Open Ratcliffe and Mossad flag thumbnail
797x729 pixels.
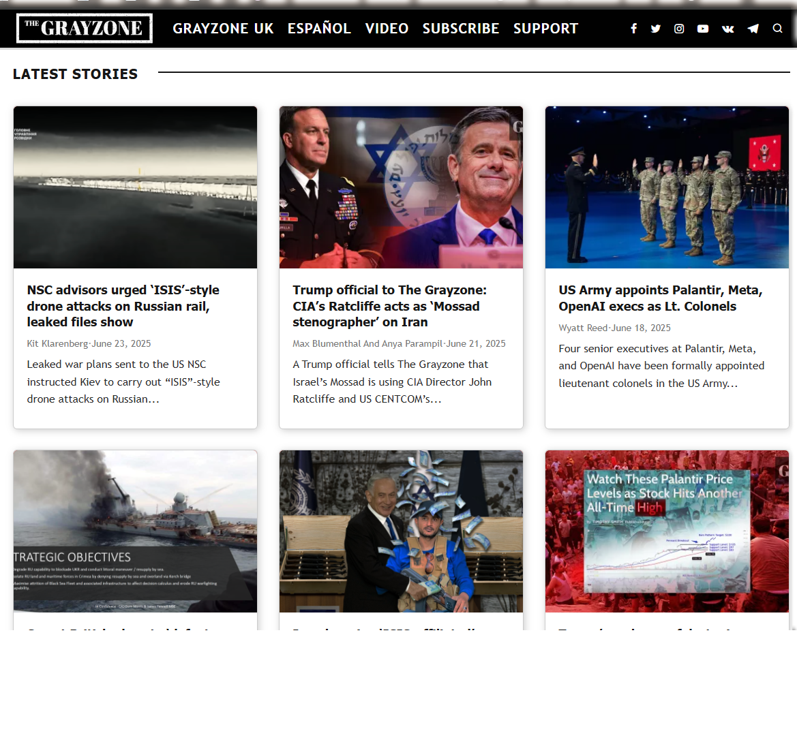click(401, 187)
